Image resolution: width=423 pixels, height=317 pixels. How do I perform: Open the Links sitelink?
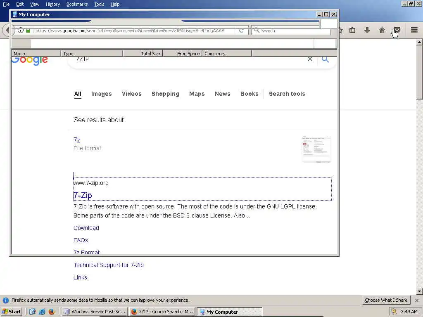(x=80, y=277)
